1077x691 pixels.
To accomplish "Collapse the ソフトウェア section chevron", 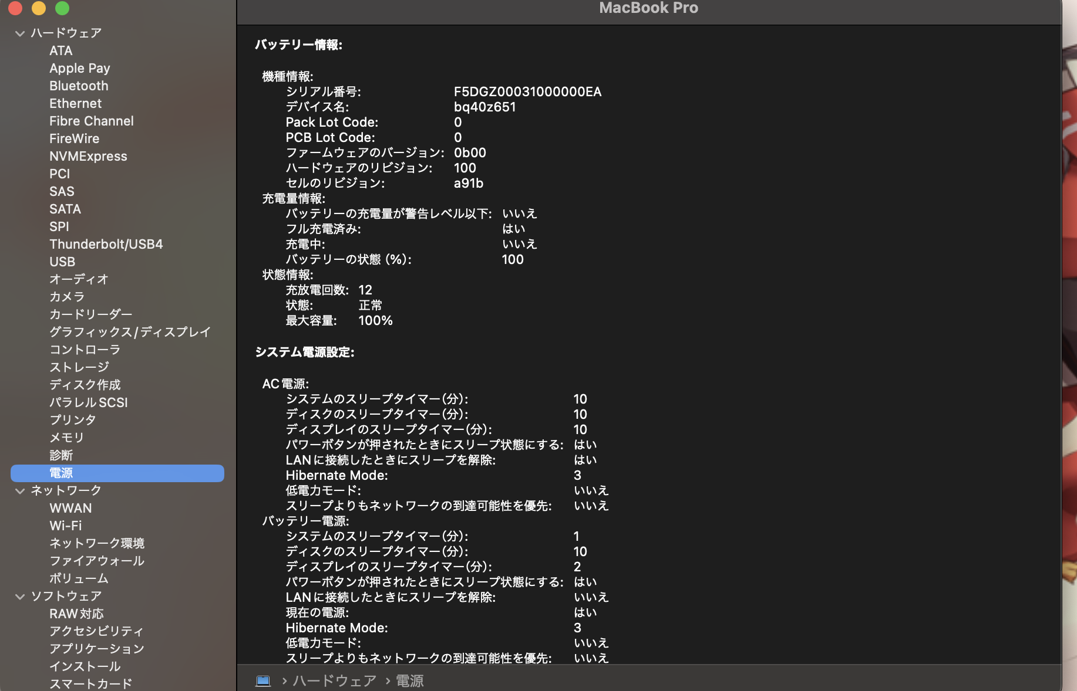I will click(x=20, y=597).
